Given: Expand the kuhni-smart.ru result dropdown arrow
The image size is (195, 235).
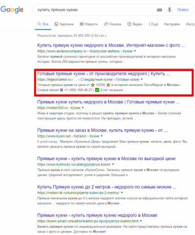Looking at the screenshot, I should pos(141,221).
